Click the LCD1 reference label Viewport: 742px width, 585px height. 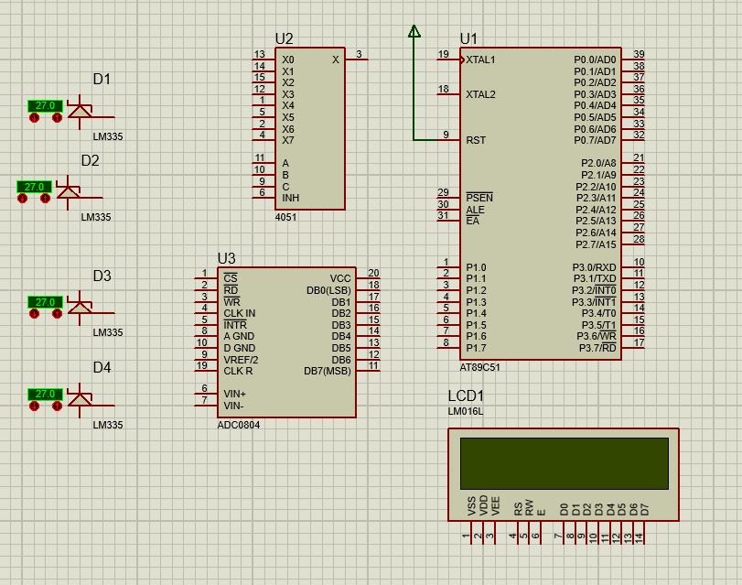464,397
